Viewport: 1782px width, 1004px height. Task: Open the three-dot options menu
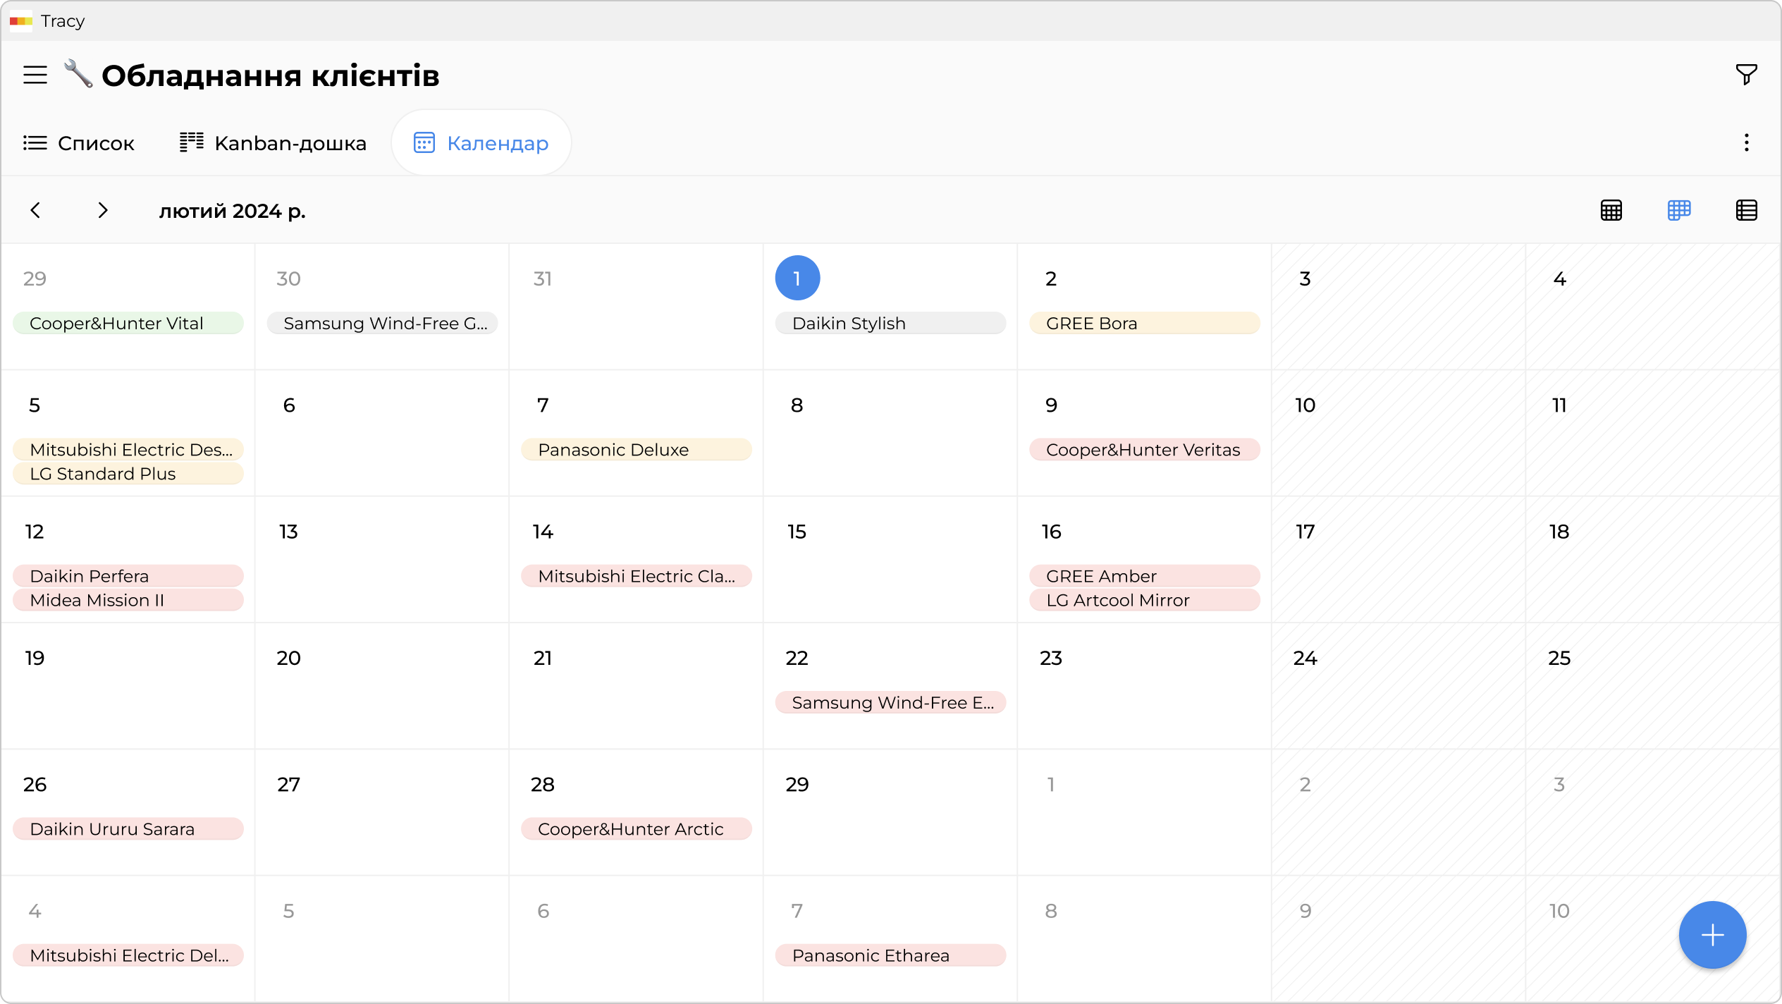(1746, 143)
